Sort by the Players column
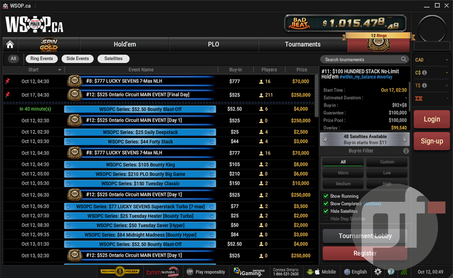This screenshot has width=453, height=278. click(x=269, y=70)
